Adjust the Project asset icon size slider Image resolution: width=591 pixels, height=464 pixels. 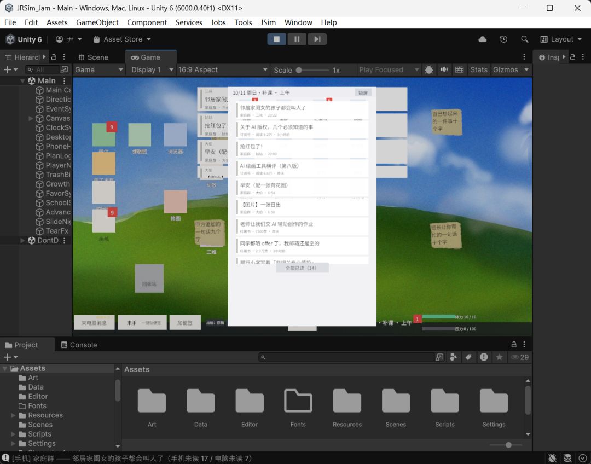pos(506,445)
